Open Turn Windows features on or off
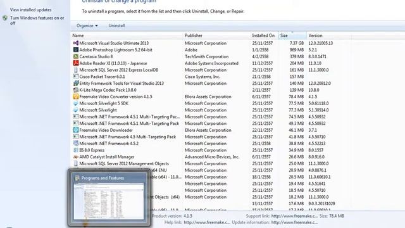Screen dimensions: 405x228 [37, 20]
